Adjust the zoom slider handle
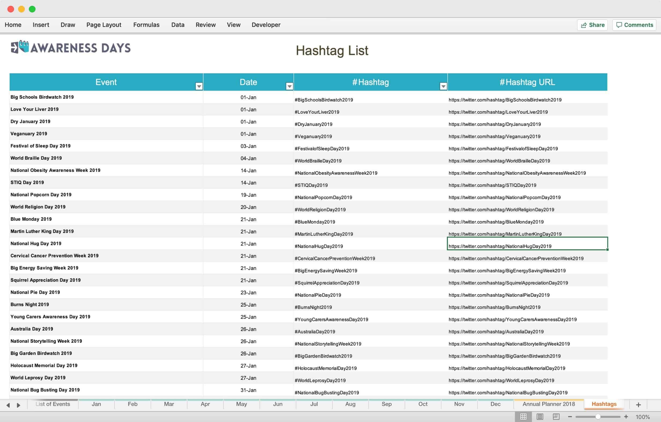The image size is (661, 422). click(x=598, y=417)
